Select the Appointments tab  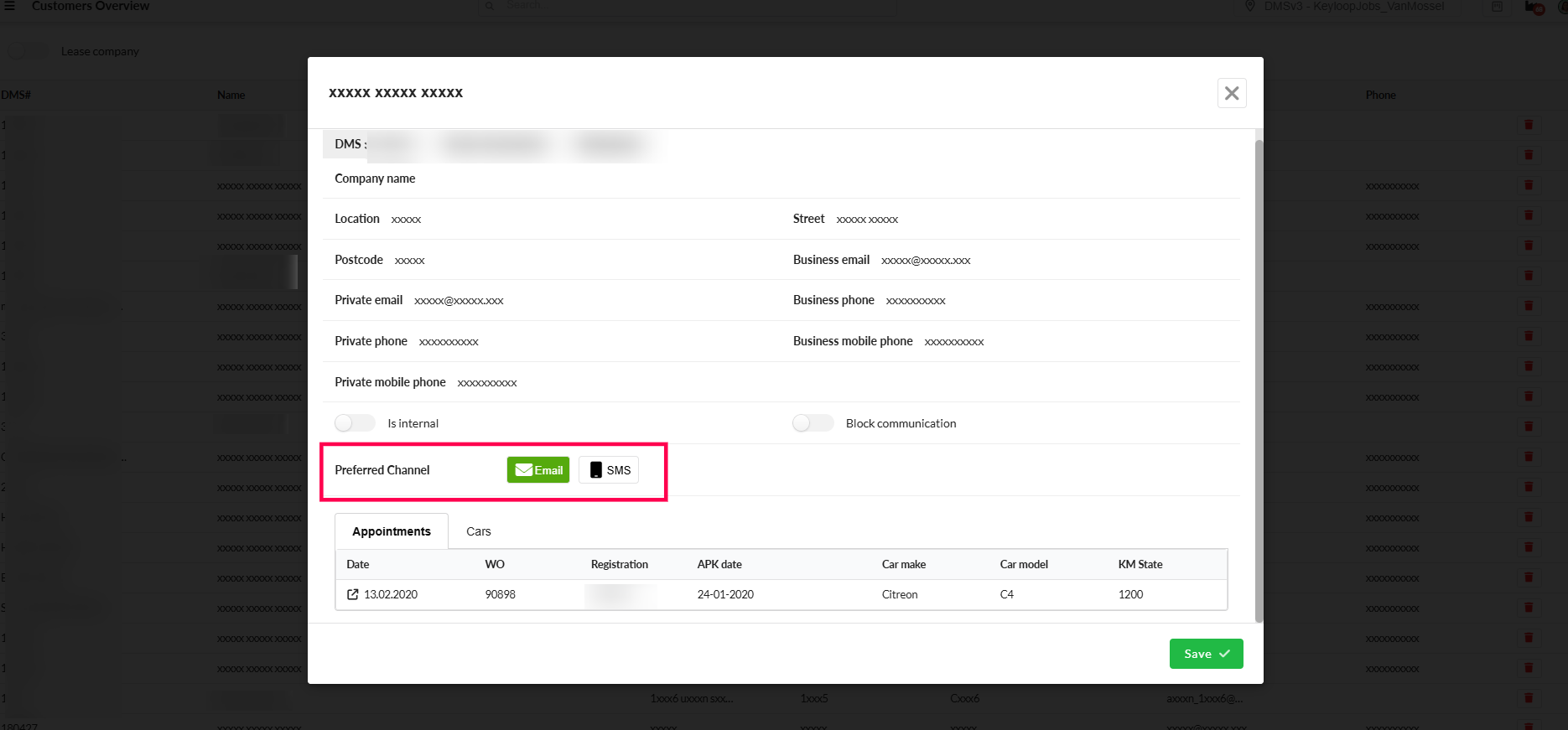391,531
